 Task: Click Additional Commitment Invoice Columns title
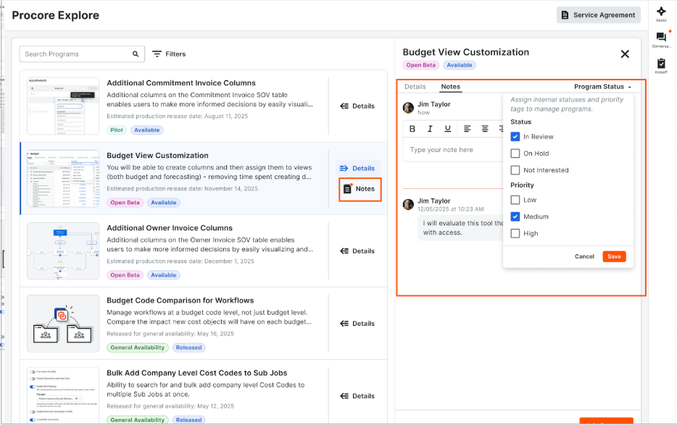181,83
